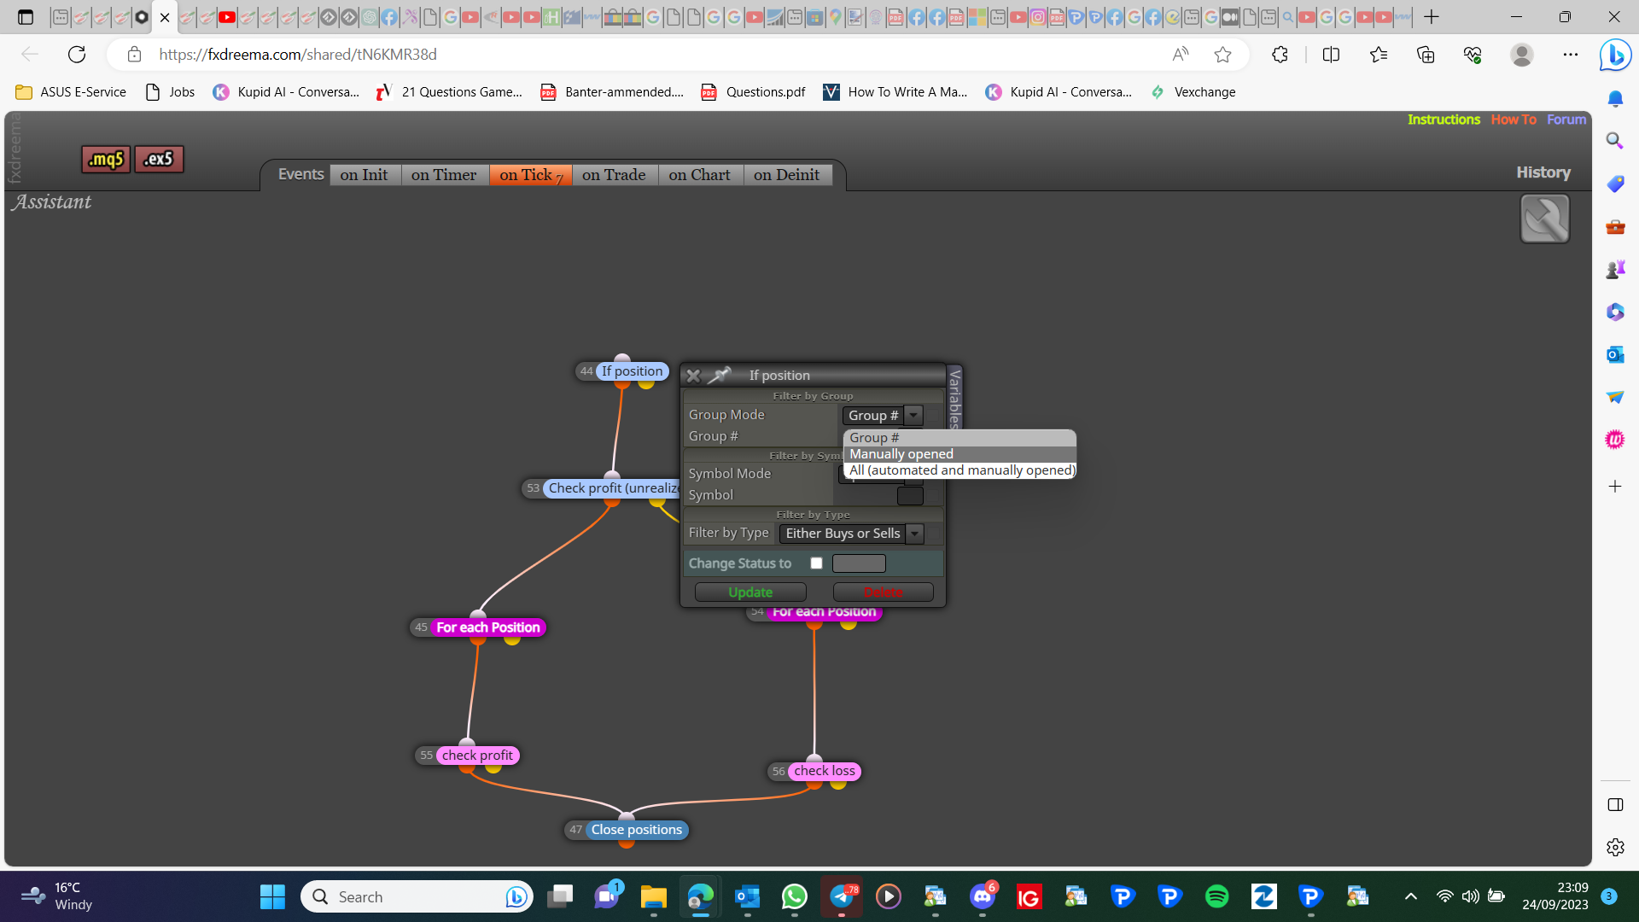Screen dimensions: 1639x922
Task: Click the .ex5 export icon
Action: [159, 159]
